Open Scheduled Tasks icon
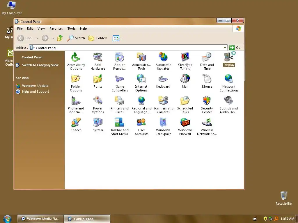The width and height of the screenshot is (298, 223). click(x=185, y=105)
